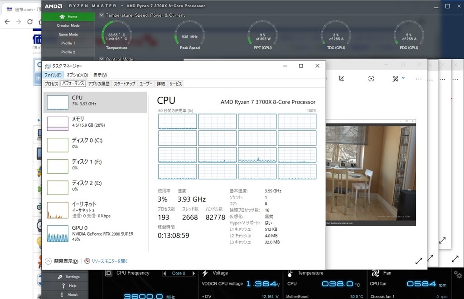Go forward in the browser window
This screenshot has width=464, height=299.
pos(18,22)
